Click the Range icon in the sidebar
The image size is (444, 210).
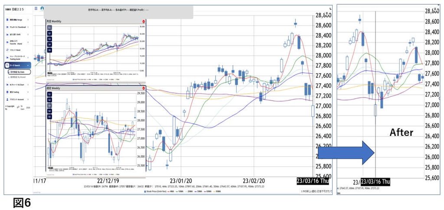[7, 20]
